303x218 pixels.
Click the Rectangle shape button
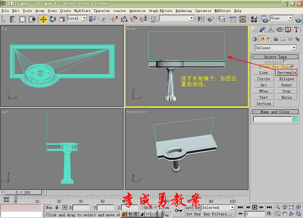[287, 72]
